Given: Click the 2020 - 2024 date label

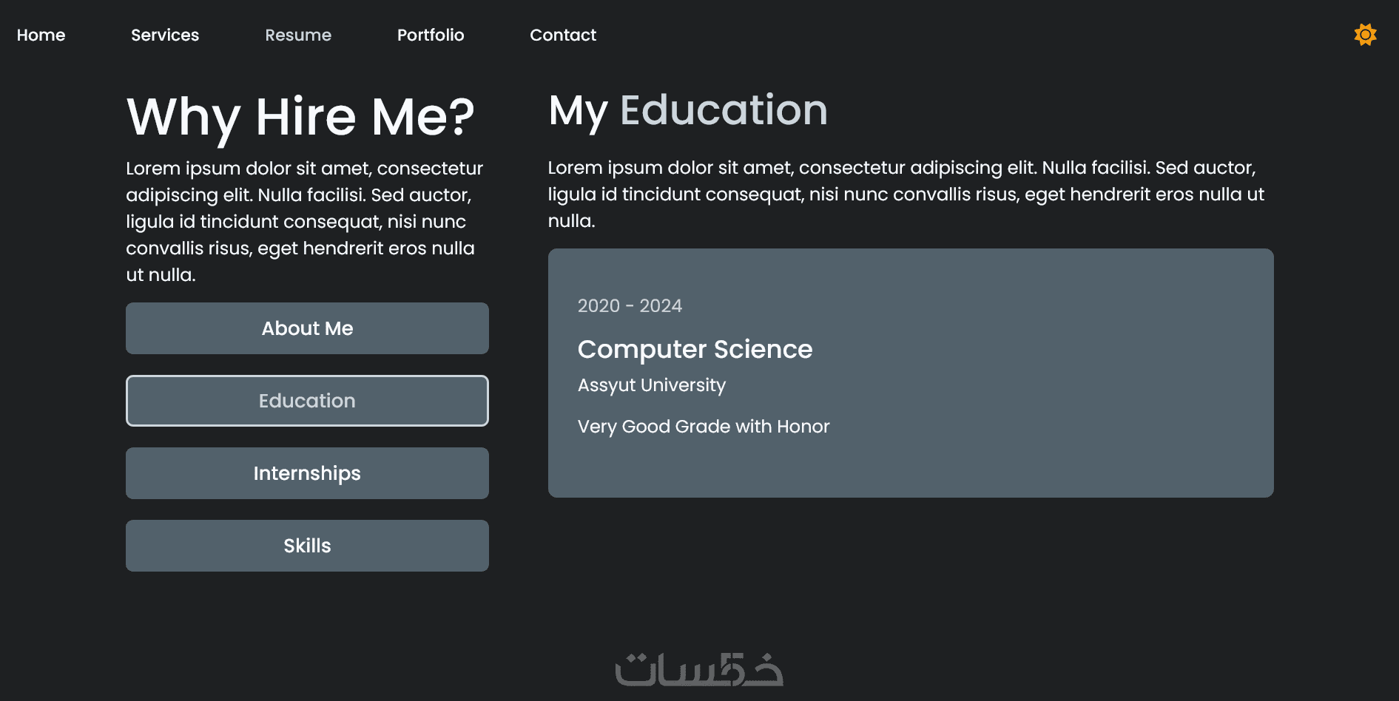Looking at the screenshot, I should (630, 306).
